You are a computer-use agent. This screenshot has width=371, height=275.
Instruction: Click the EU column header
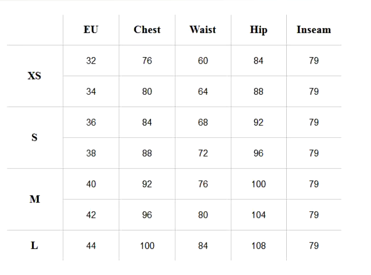pyautogui.click(x=91, y=30)
